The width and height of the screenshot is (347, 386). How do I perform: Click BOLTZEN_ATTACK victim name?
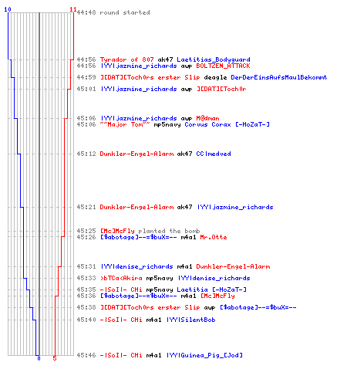click(x=223, y=66)
